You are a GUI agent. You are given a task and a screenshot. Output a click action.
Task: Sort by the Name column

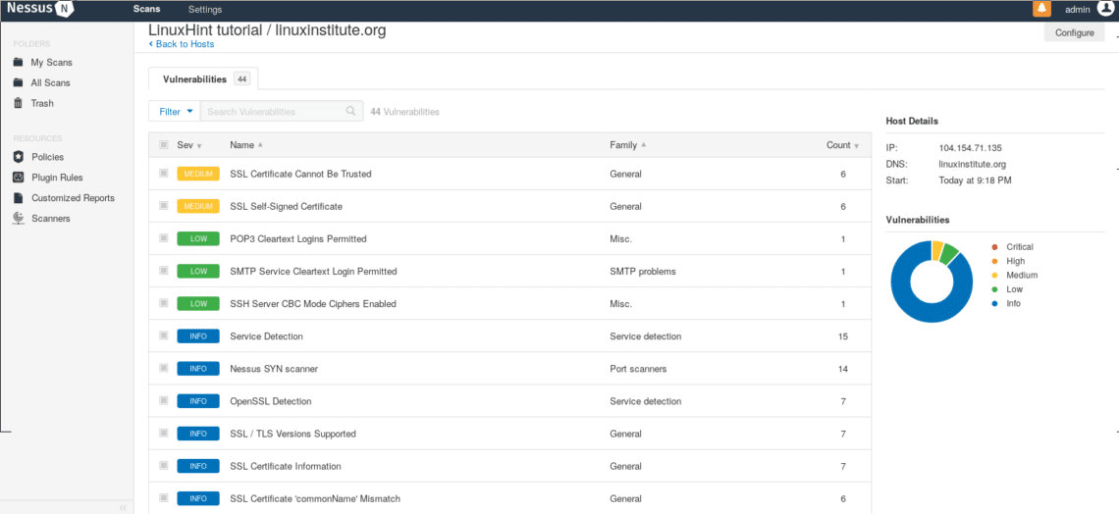[x=246, y=145]
